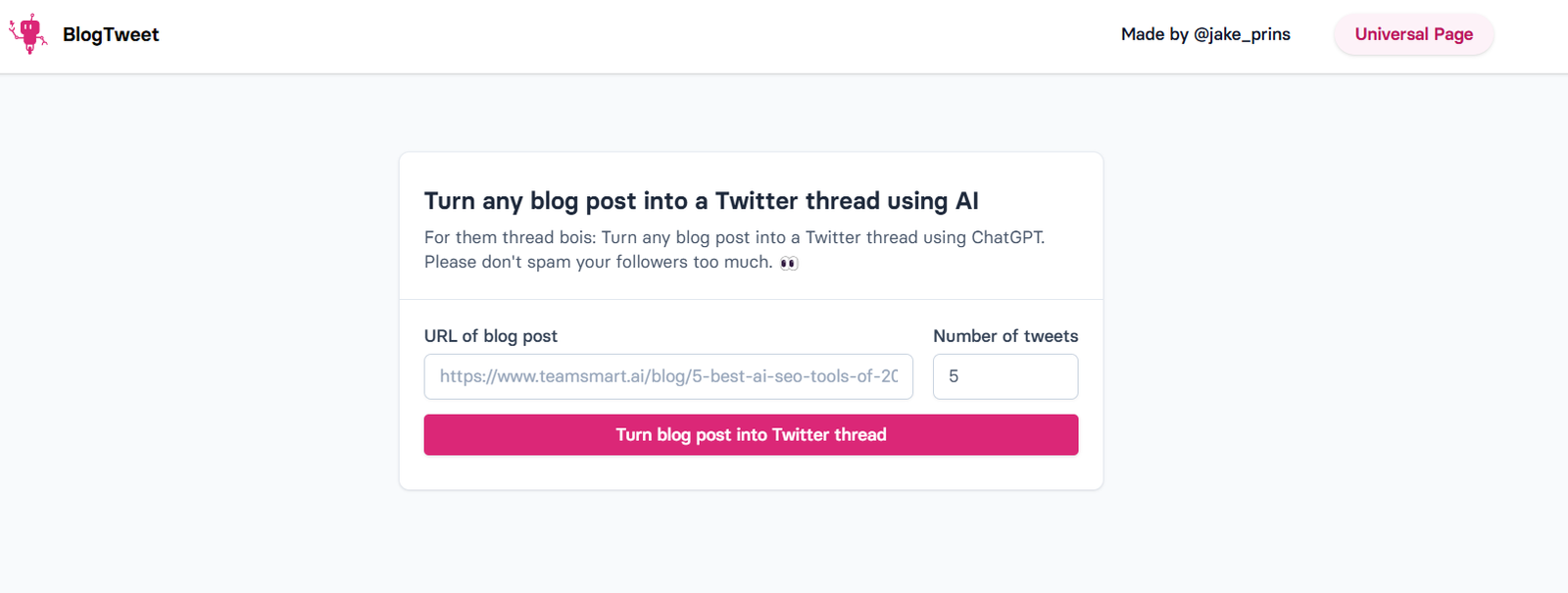The height and width of the screenshot is (593, 1568).
Task: Click the eyes emoji after the description
Action: click(x=789, y=263)
